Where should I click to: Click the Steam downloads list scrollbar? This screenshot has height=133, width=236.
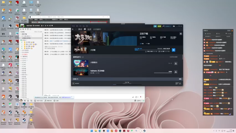coord(182,57)
